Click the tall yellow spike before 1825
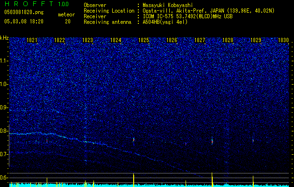This screenshot has height=187, width=294. [134, 180]
